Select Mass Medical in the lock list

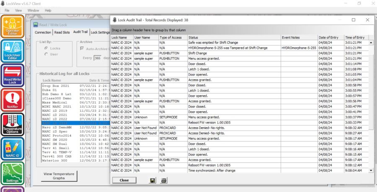(75, 102)
